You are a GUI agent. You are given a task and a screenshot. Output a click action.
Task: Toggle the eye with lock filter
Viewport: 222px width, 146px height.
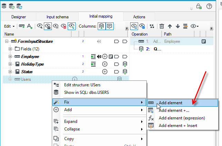[x=48, y=26]
